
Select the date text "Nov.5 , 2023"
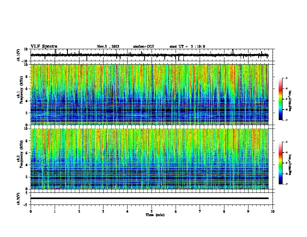point(108,46)
